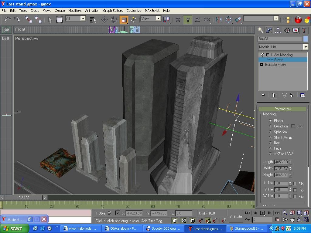Choose the Select Object arrow tool
The image size is (311, 233).
[x=50, y=20]
